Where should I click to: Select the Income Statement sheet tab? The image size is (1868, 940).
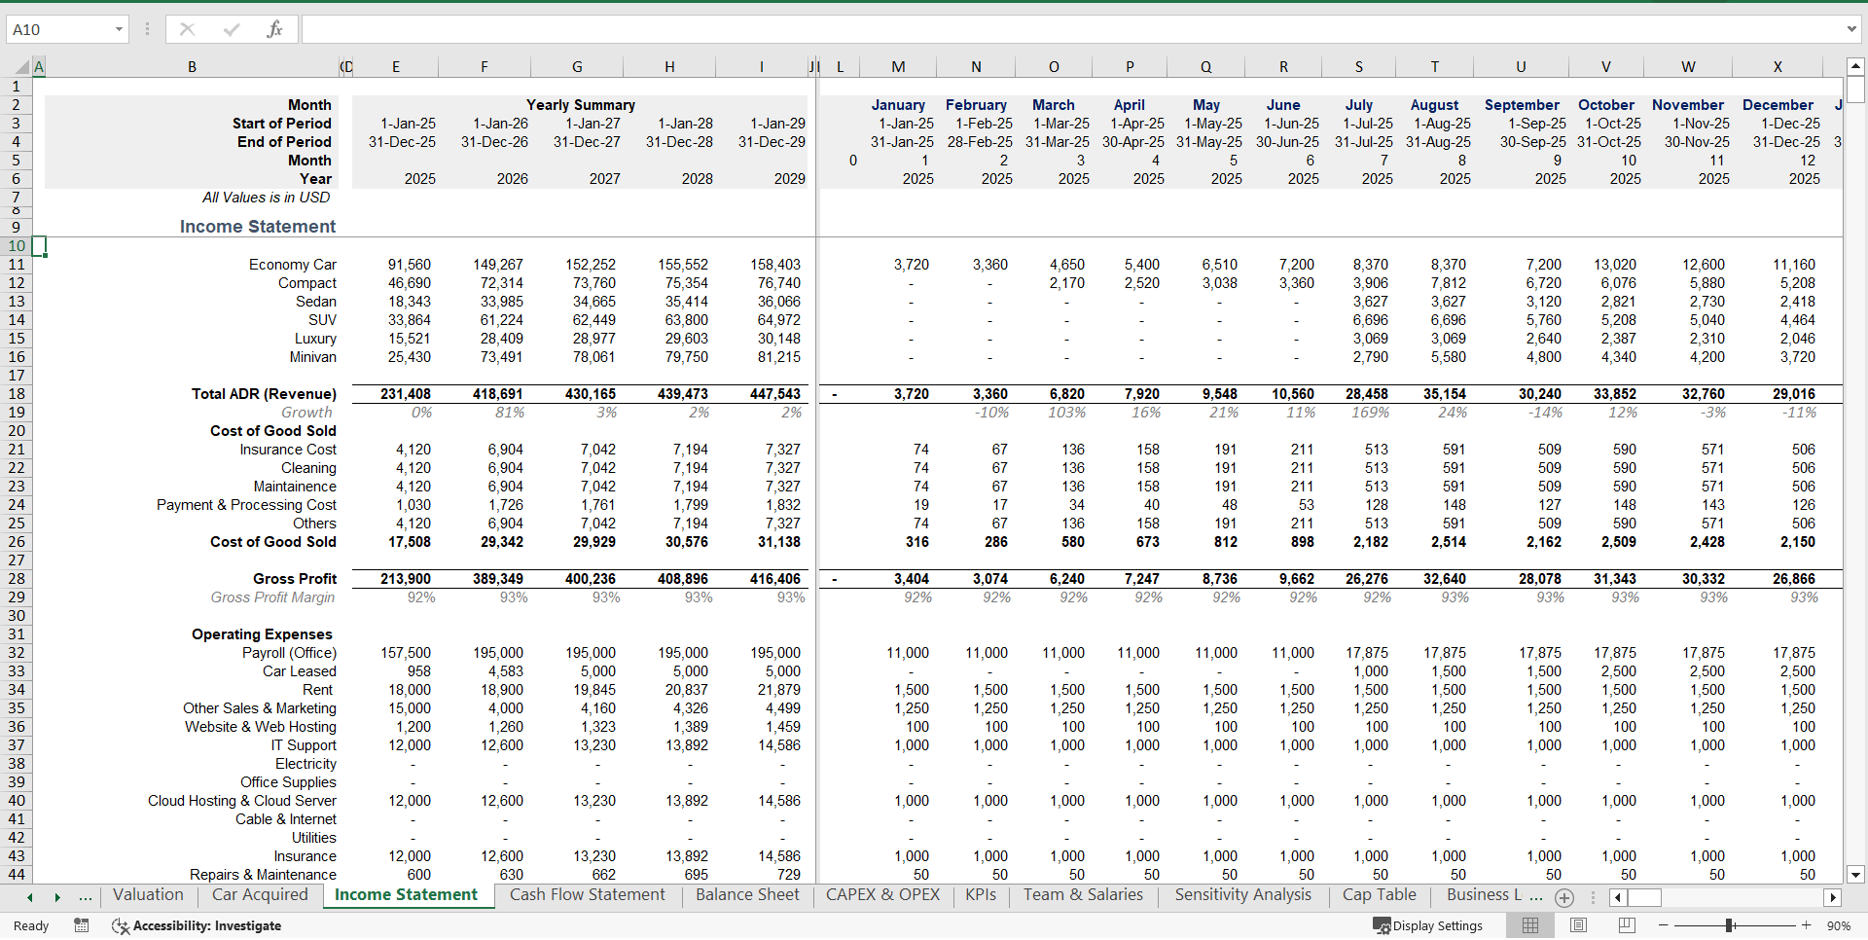click(x=406, y=895)
